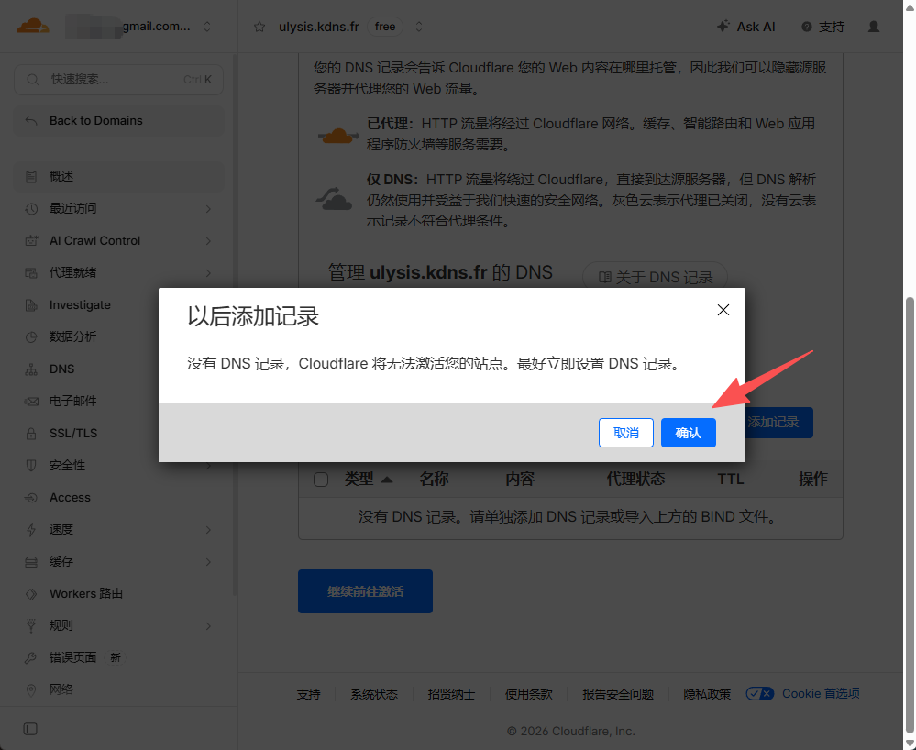This screenshot has height=750, width=916.
Task: Click the 错误页面 wrench icon
Action: pyautogui.click(x=31, y=658)
